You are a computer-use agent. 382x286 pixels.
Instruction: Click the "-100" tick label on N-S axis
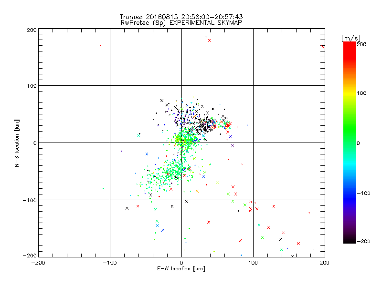[x=30, y=200]
